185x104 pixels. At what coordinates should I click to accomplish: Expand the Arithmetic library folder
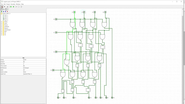point(2,27)
